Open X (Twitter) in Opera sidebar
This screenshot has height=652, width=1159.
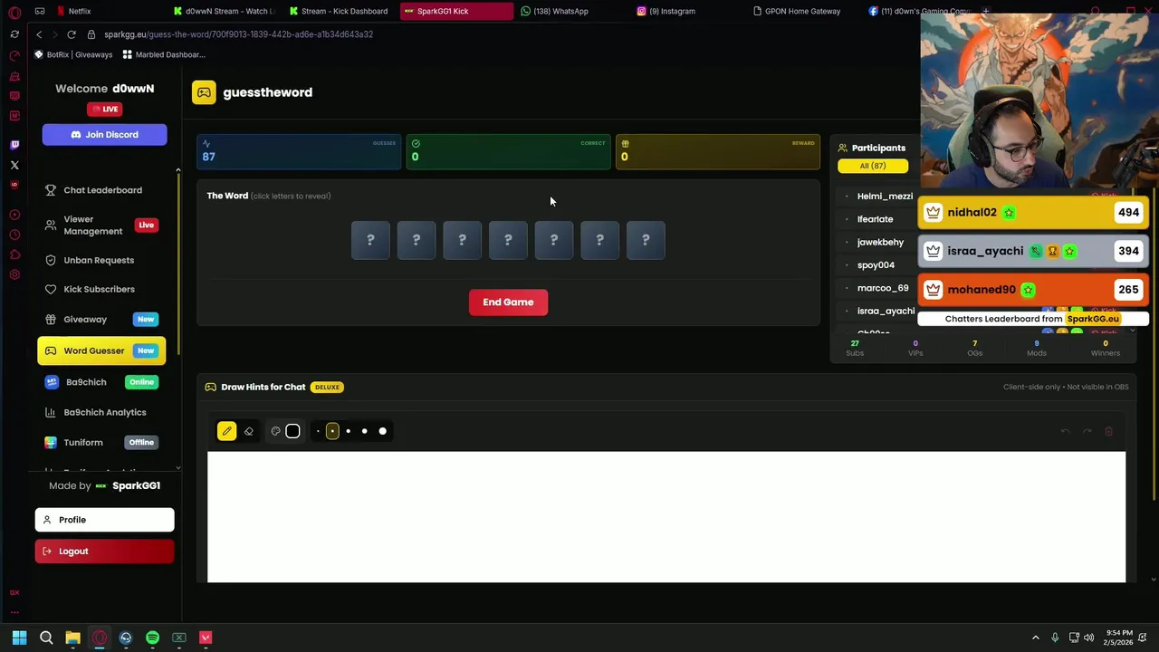coord(14,165)
